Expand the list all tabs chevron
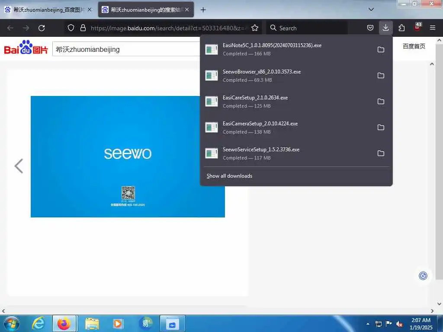The height and width of the screenshot is (332, 443). coord(371,10)
